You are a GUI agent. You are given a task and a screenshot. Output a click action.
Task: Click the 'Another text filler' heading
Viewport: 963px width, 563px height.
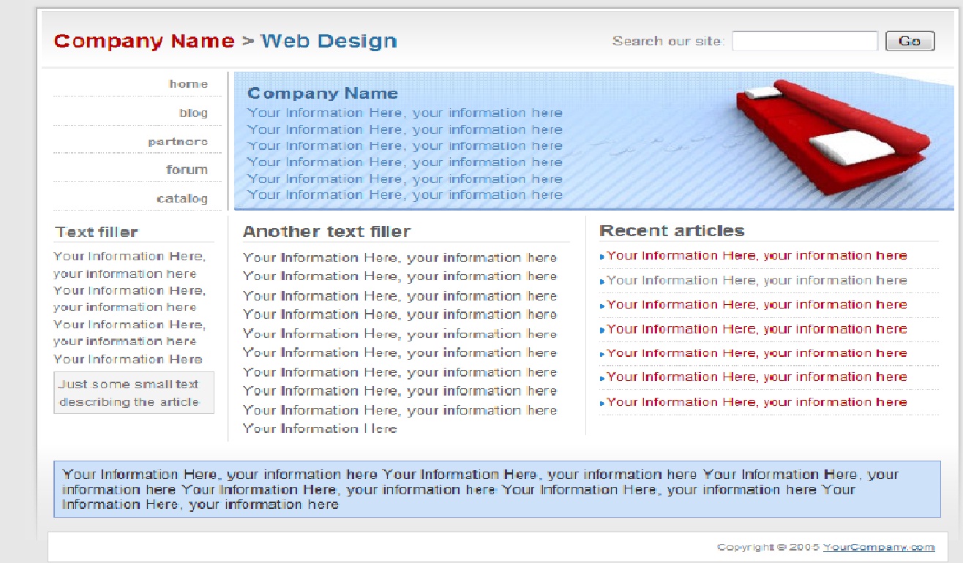coord(326,231)
